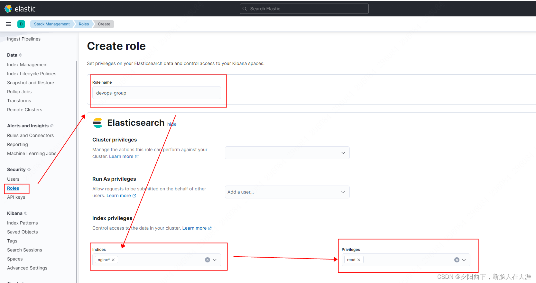The height and width of the screenshot is (283, 536).
Task: Click the info icon next to Alerts and Insights
Action: (52, 126)
